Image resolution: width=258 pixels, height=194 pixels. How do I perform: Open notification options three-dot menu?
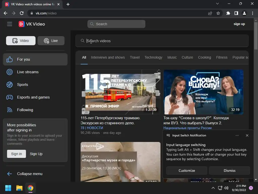tap(237, 135)
